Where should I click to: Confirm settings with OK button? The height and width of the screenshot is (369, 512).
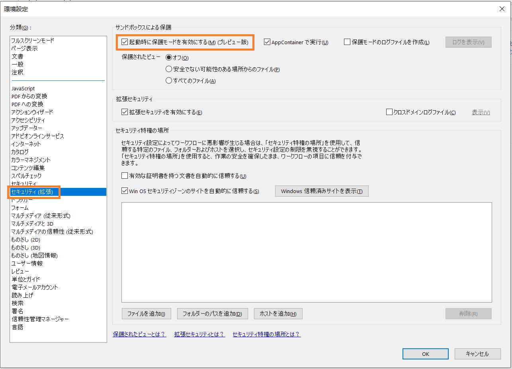pyautogui.click(x=425, y=353)
